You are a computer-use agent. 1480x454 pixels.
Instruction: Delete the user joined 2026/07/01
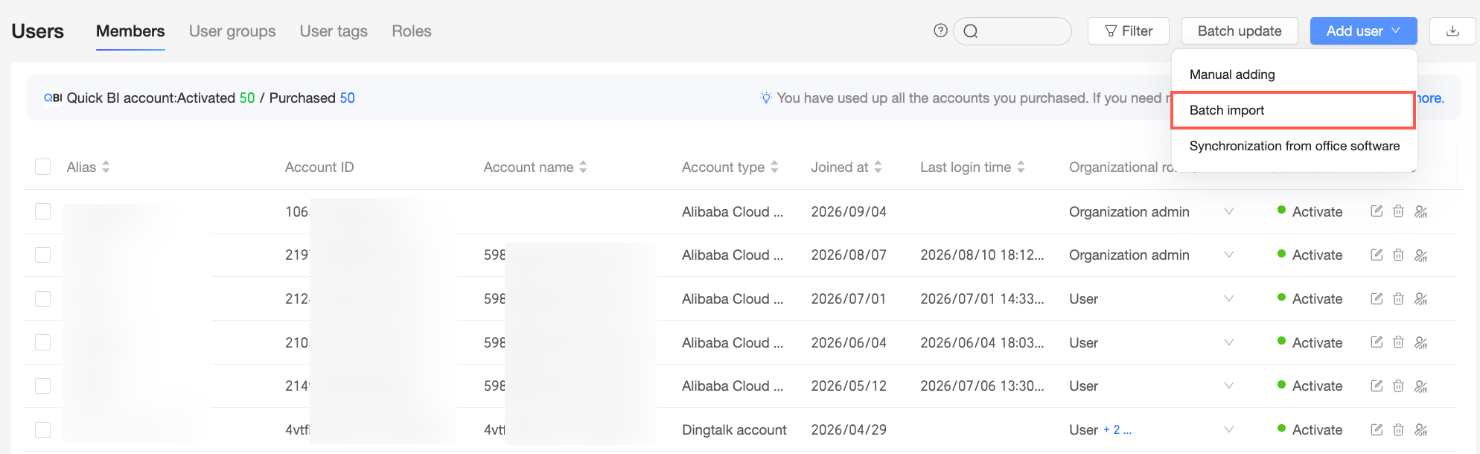point(1398,298)
